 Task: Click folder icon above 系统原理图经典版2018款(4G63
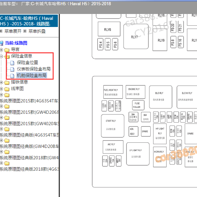click(x=7, y=163)
